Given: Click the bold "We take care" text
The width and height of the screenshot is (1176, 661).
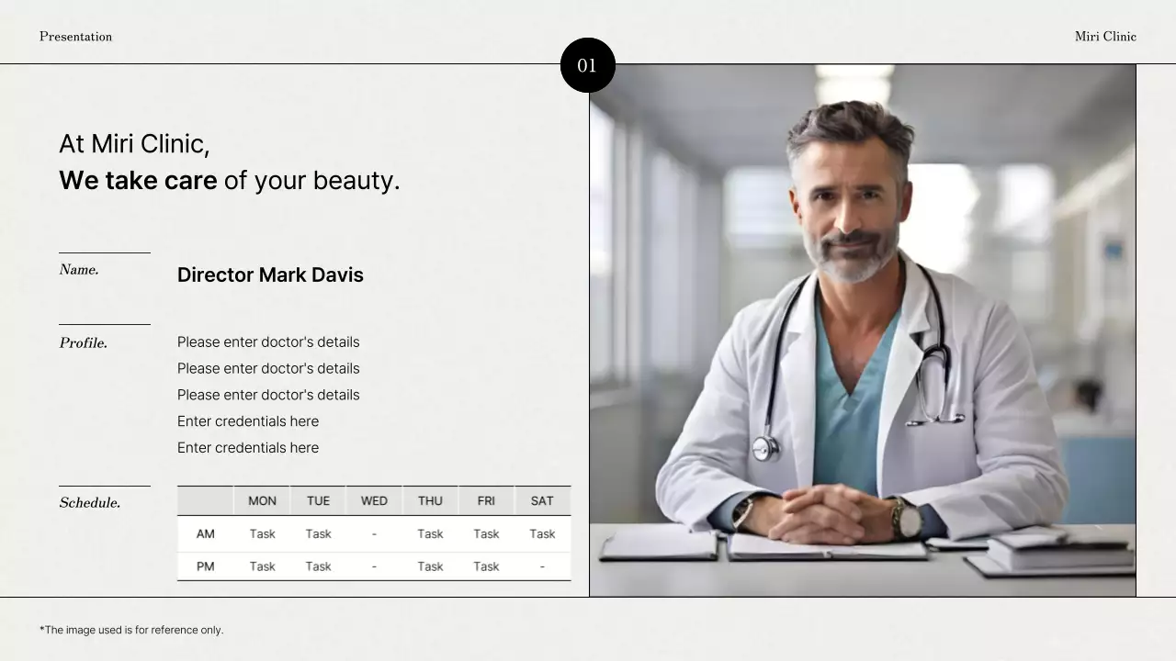Looking at the screenshot, I should [138, 180].
